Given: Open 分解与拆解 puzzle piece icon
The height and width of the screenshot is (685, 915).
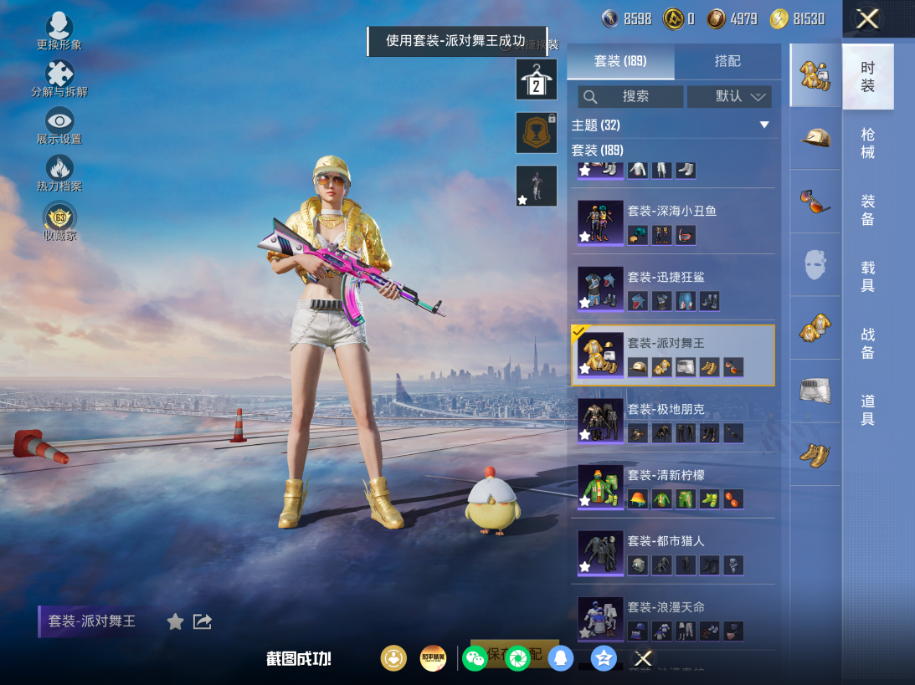Looking at the screenshot, I should (x=59, y=78).
